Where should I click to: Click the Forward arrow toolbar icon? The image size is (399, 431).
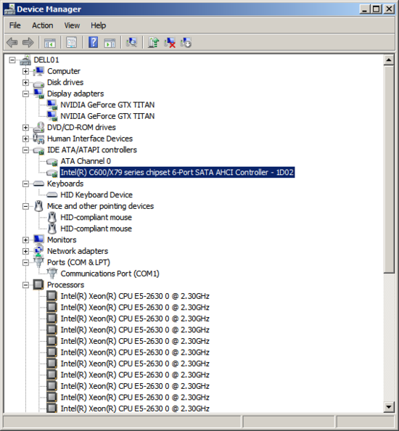(28, 43)
